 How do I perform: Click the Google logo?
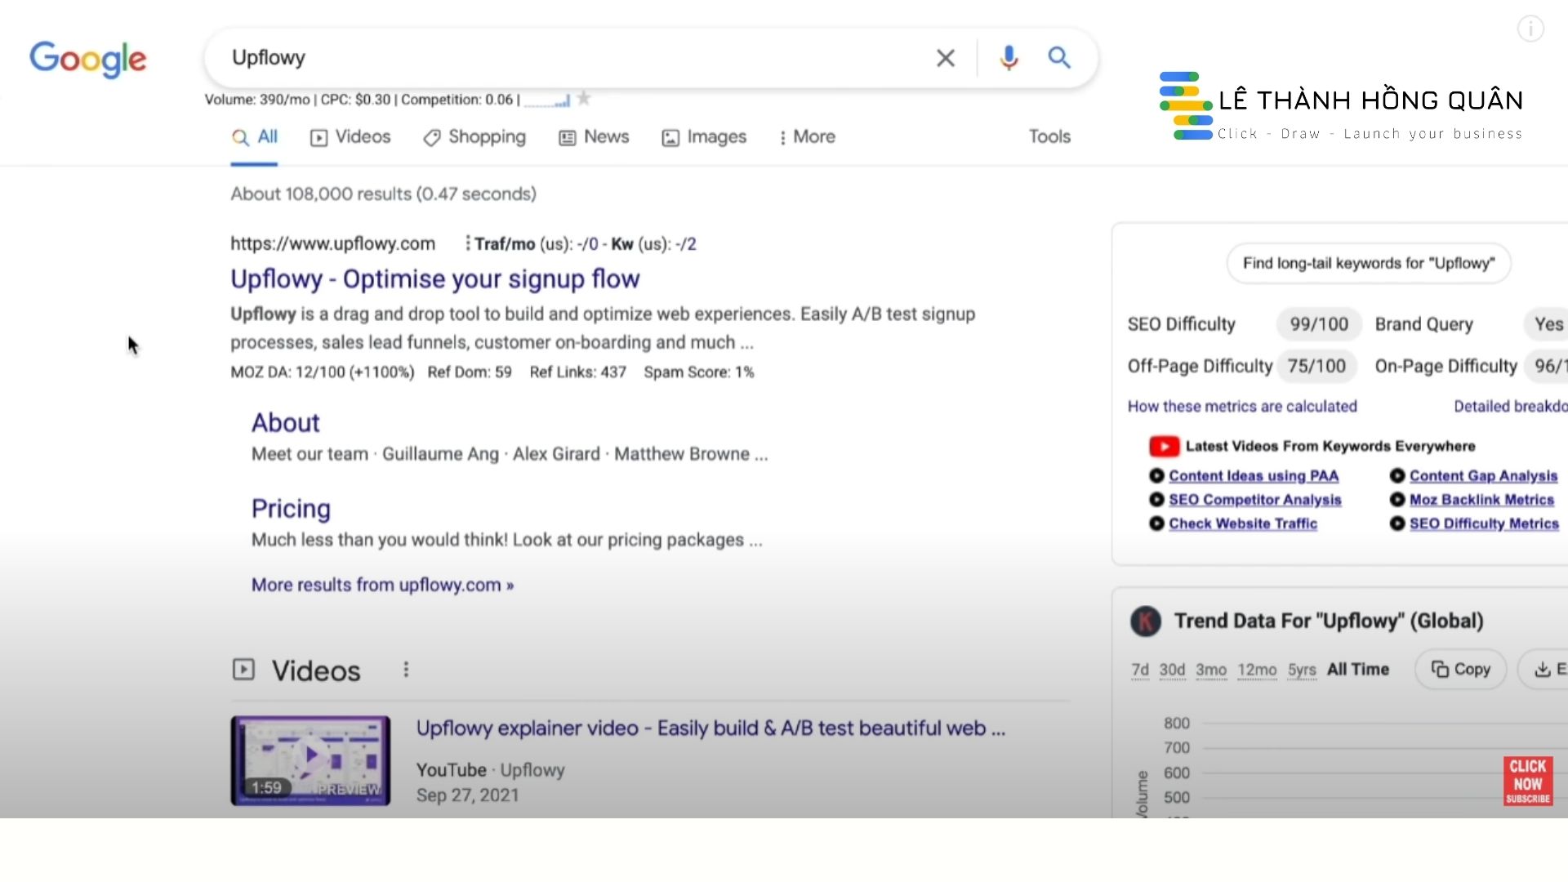point(87,59)
